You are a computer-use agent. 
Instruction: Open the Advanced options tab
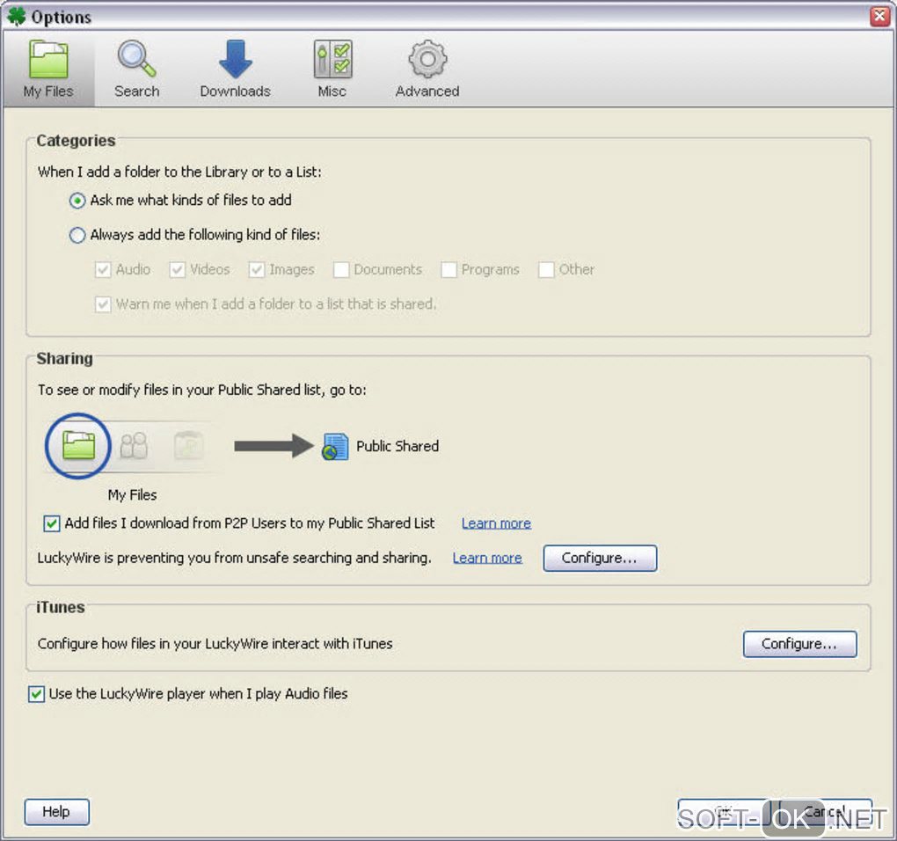pos(427,69)
